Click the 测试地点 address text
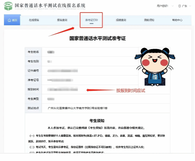Image resolution: width=195 pixels, height=161 pixels. [78, 108]
